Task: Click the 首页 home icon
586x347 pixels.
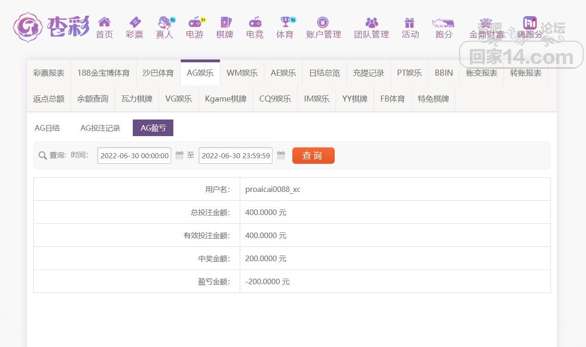Action: (104, 22)
